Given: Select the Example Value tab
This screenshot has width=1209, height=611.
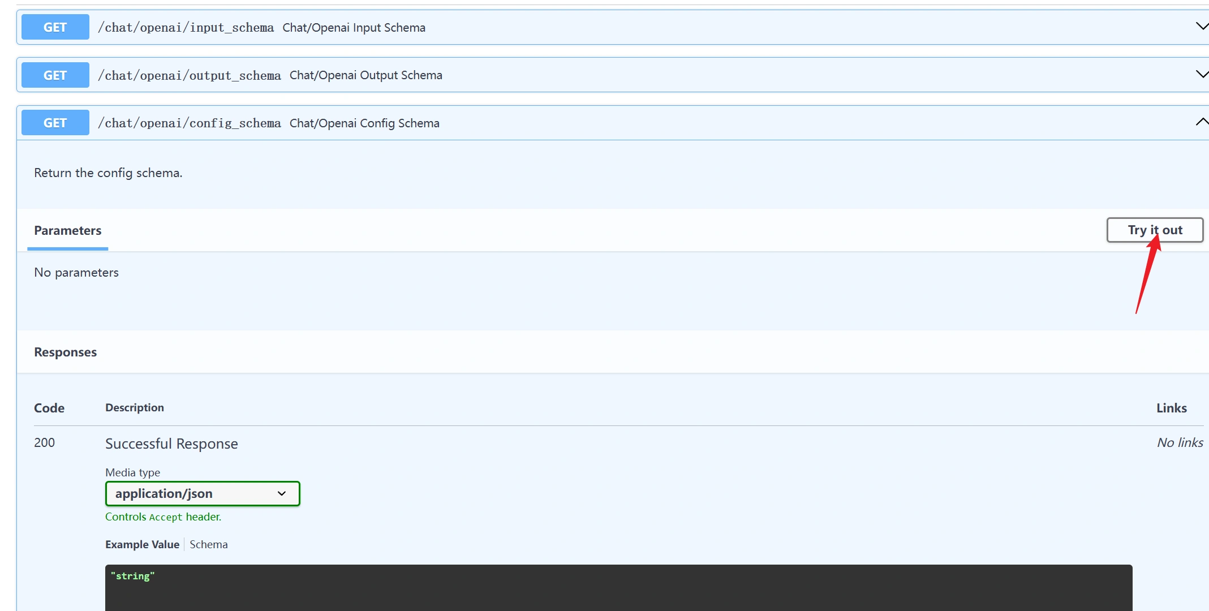Looking at the screenshot, I should coord(142,544).
